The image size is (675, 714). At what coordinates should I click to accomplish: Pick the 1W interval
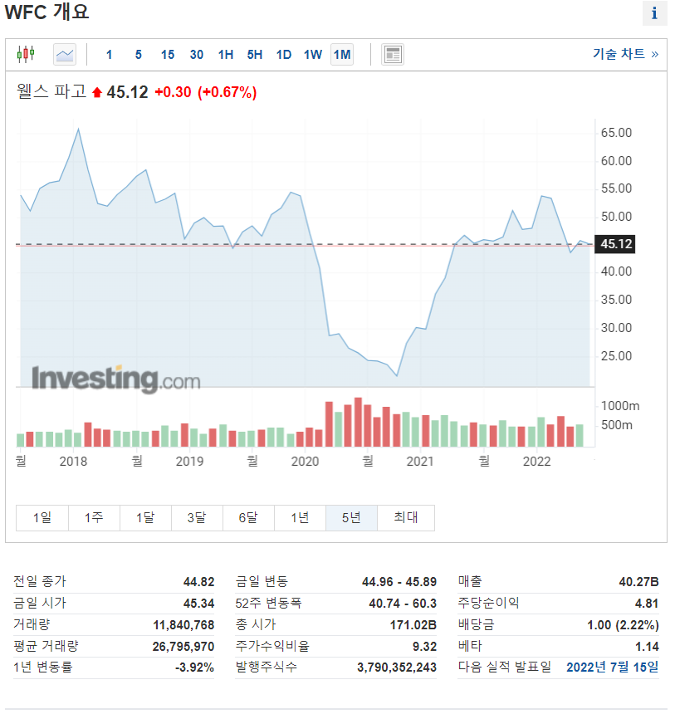313,55
